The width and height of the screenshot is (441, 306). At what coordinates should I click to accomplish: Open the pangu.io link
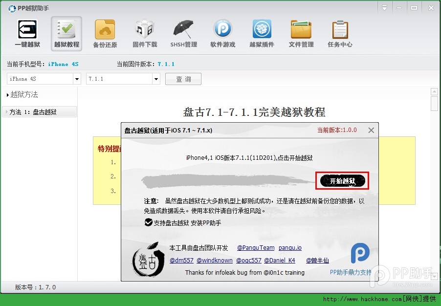click(290, 248)
